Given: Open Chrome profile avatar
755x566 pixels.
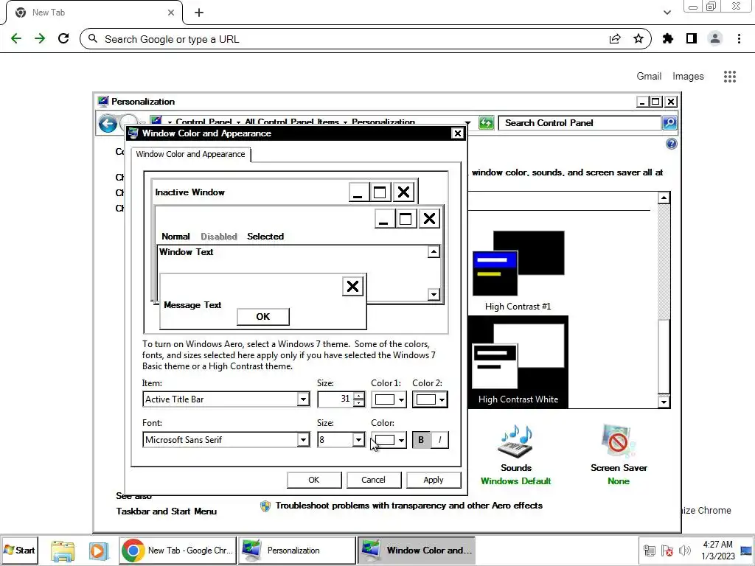Looking at the screenshot, I should point(715,38).
